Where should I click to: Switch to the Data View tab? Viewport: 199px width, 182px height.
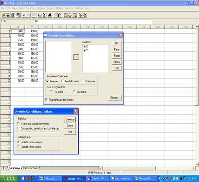coord(14,168)
